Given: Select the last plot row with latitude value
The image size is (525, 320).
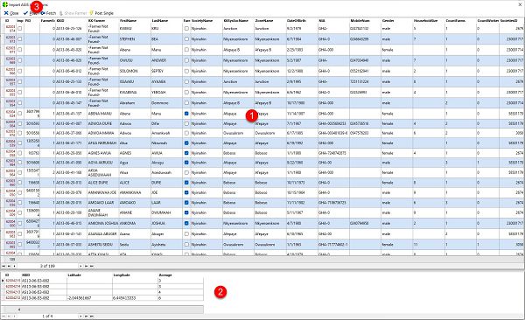Looking at the screenshot, I should click(102, 298).
